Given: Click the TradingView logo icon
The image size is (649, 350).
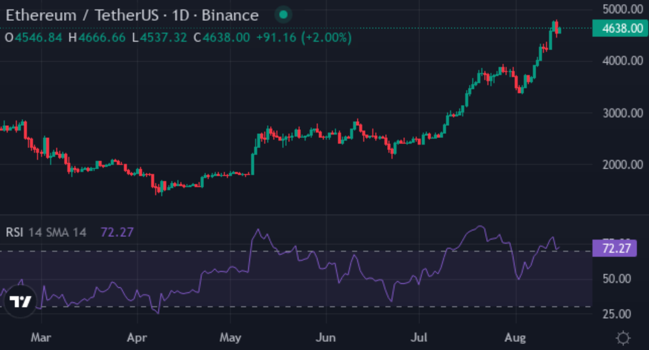Looking at the screenshot, I should click(x=20, y=301).
